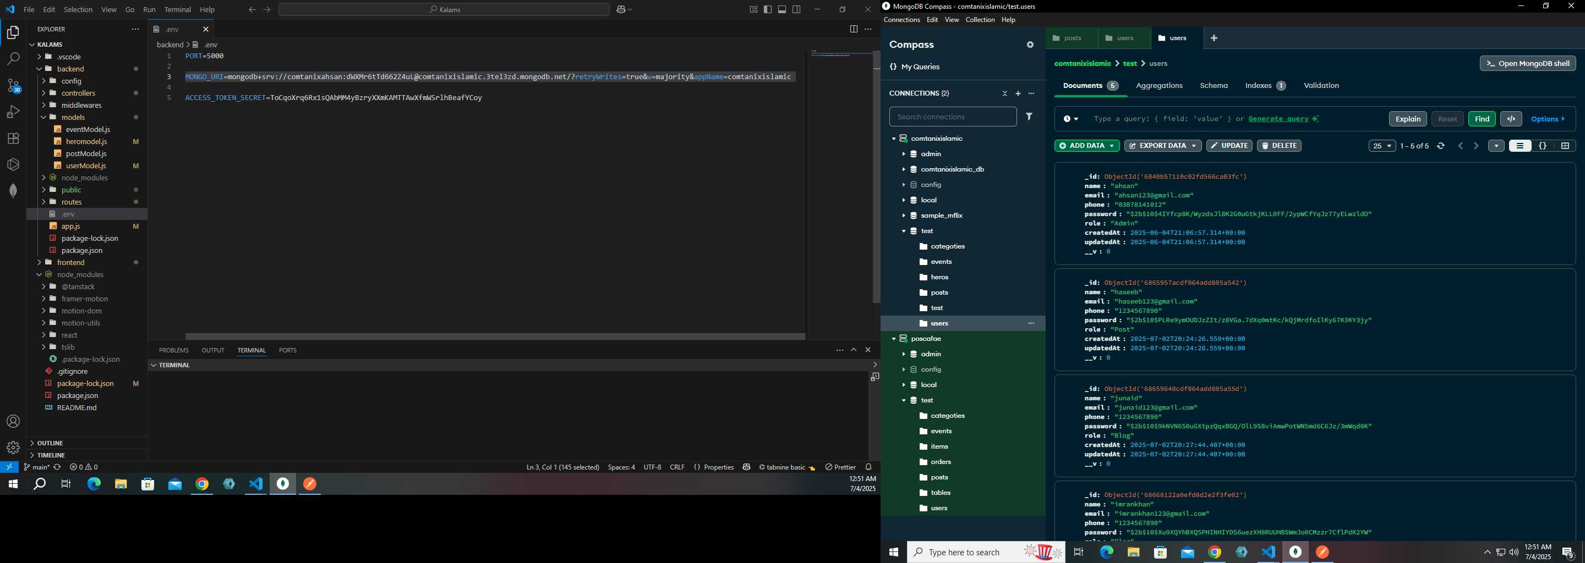Click DELETE button
This screenshot has height=563, width=1585.
coord(1278,146)
